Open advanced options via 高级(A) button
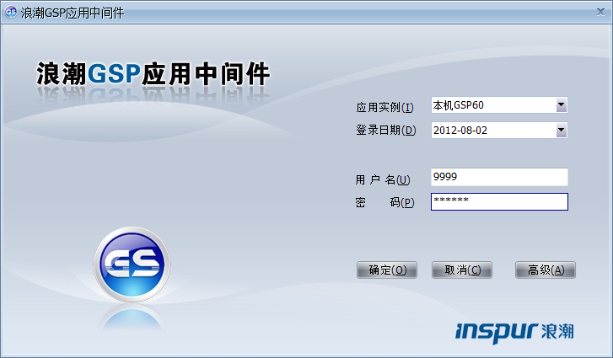 (546, 270)
